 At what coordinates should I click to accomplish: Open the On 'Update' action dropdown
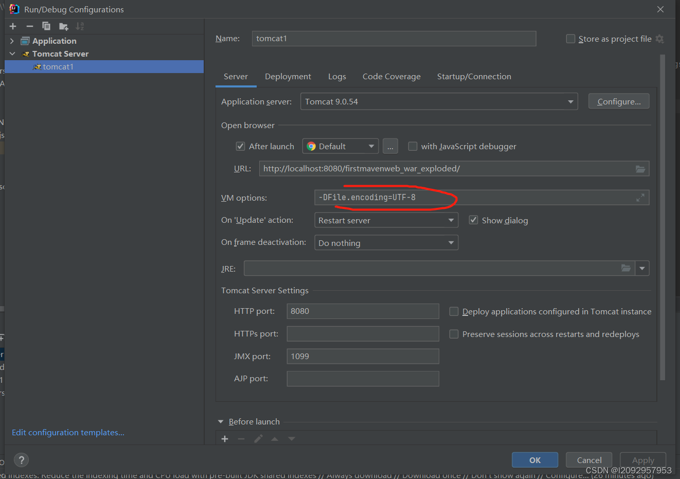coord(386,220)
